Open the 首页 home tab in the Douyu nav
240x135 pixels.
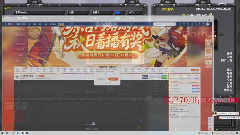(x=18, y=24)
